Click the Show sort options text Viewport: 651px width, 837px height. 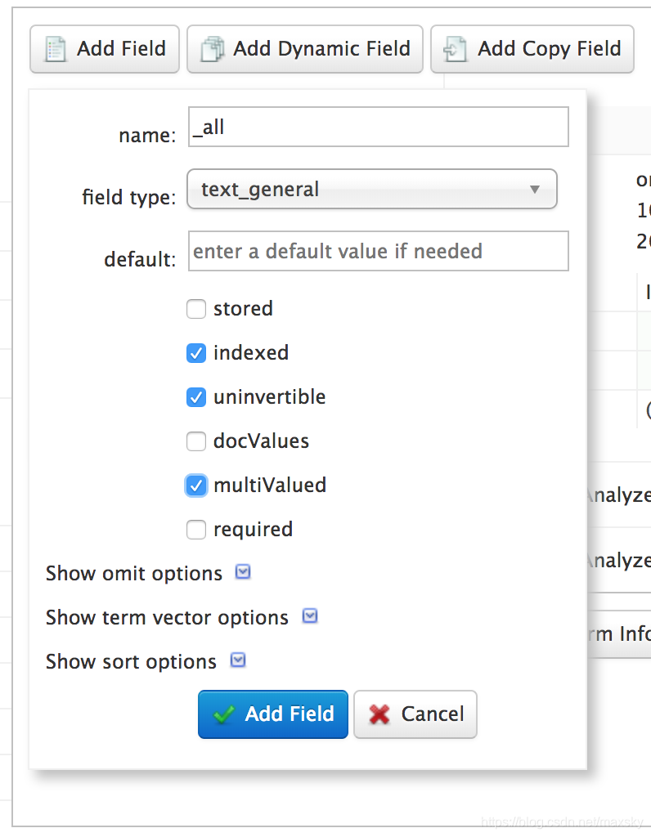(x=131, y=662)
